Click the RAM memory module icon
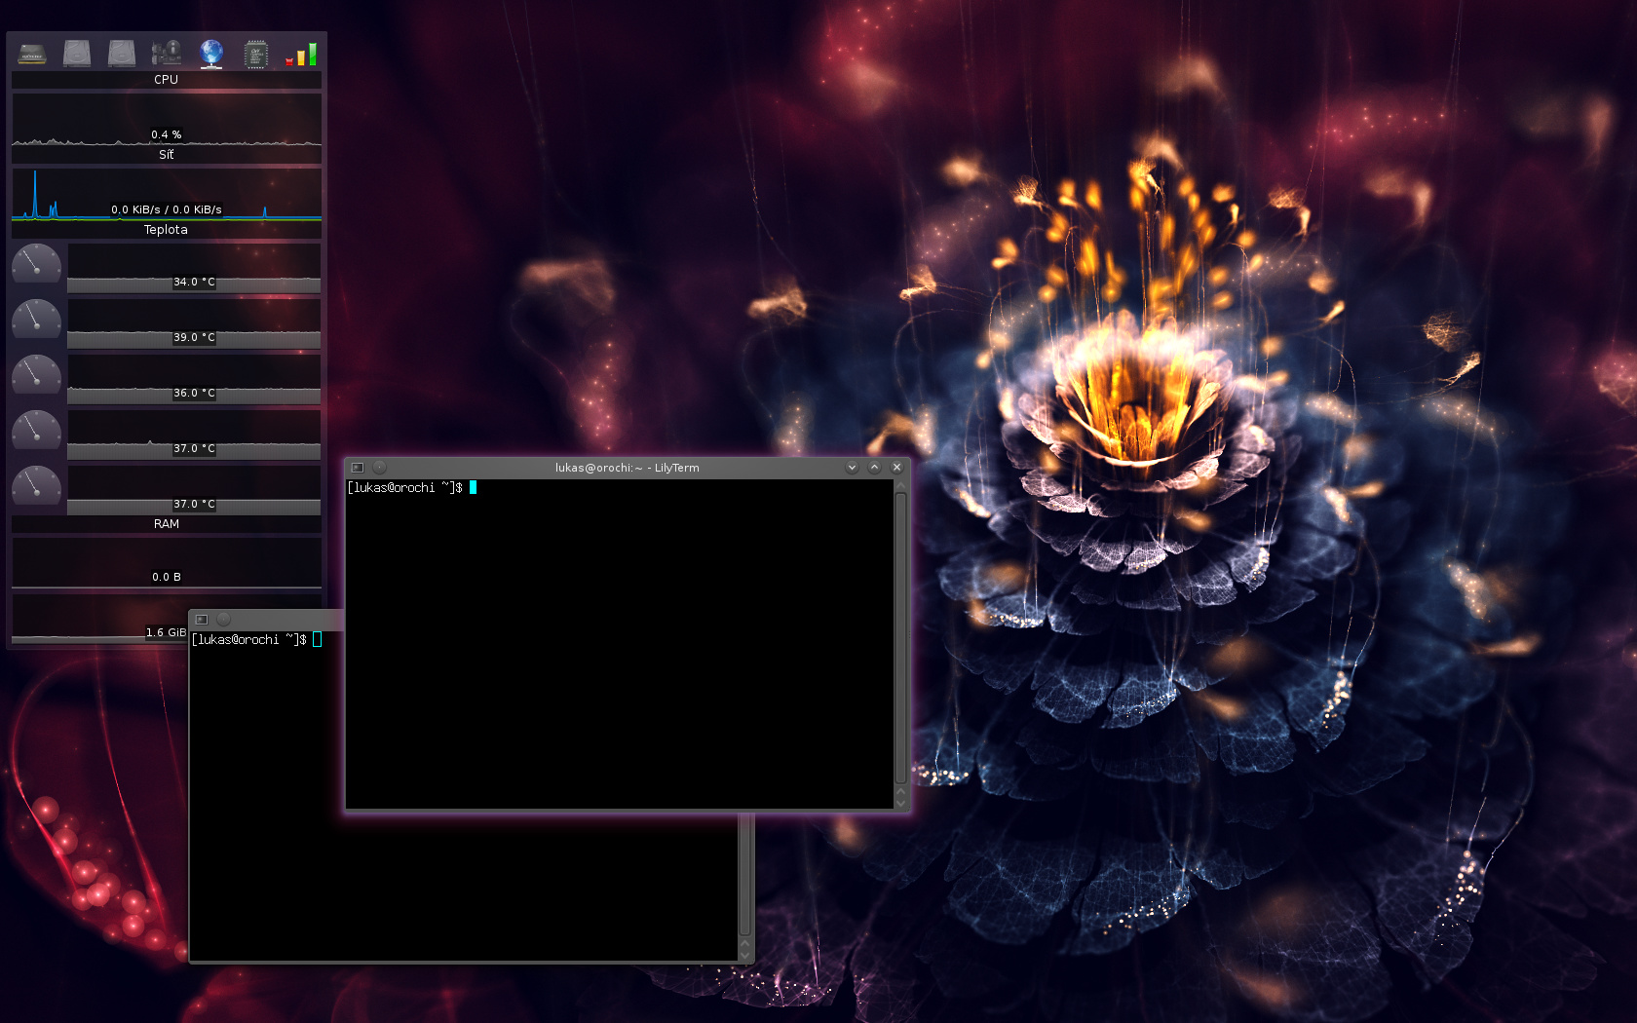Viewport: 1637px width, 1023px height. (x=32, y=55)
